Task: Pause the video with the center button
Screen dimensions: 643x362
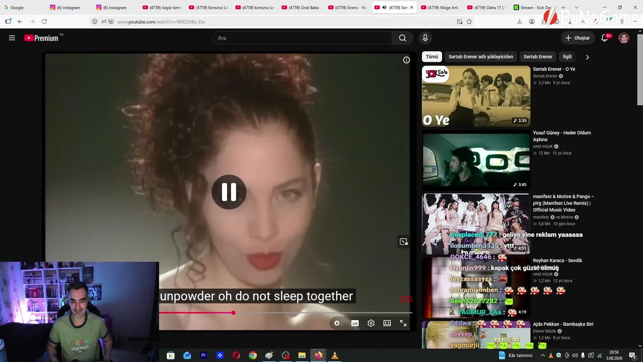Action: pyautogui.click(x=229, y=192)
